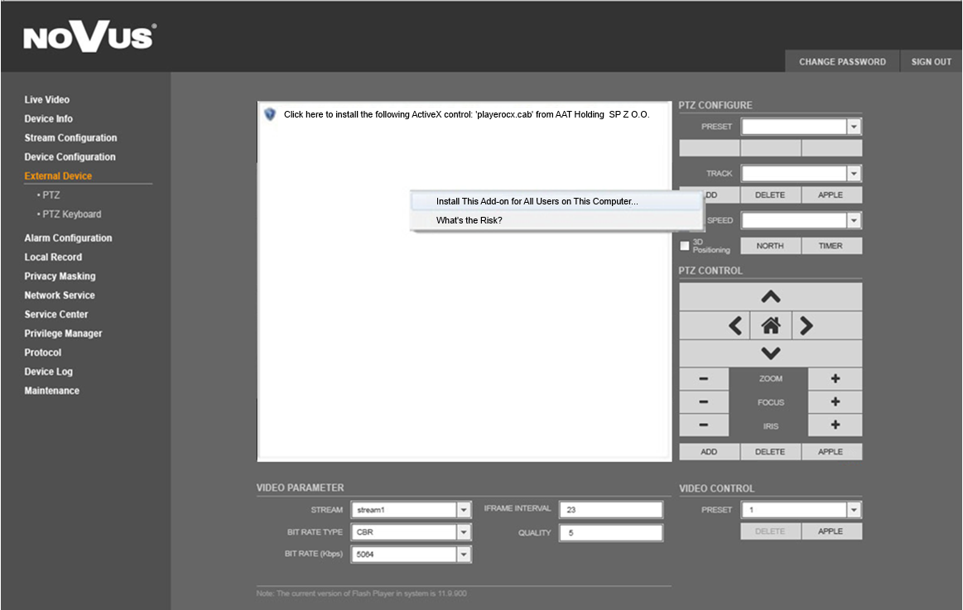Screen dimensions: 963x610
Task: Click the ActiveX install notification bar text
Action: pos(466,114)
